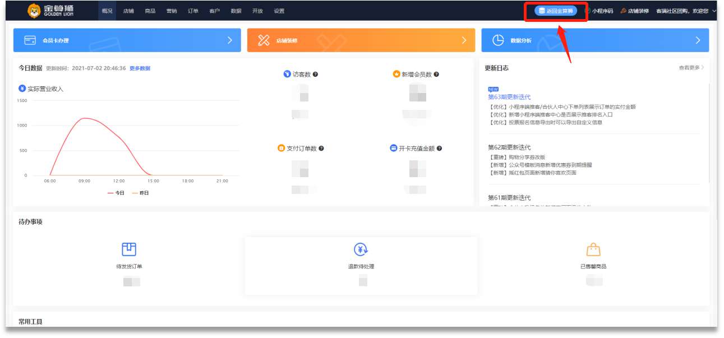Expand the account dropdown arrow after 欢迎您
The height and width of the screenshot is (338, 724).
[714, 11]
